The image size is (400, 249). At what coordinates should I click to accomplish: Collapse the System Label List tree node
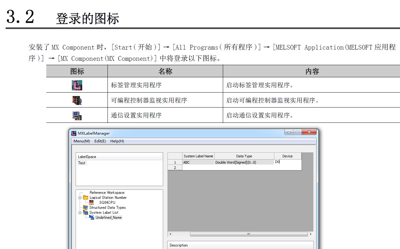(x=80, y=213)
